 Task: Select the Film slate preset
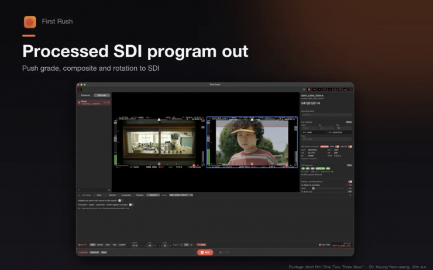point(92,245)
